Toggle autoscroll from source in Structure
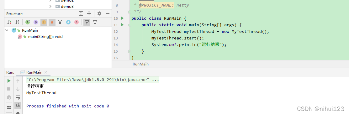349x114 pixels. [x=95, y=22]
